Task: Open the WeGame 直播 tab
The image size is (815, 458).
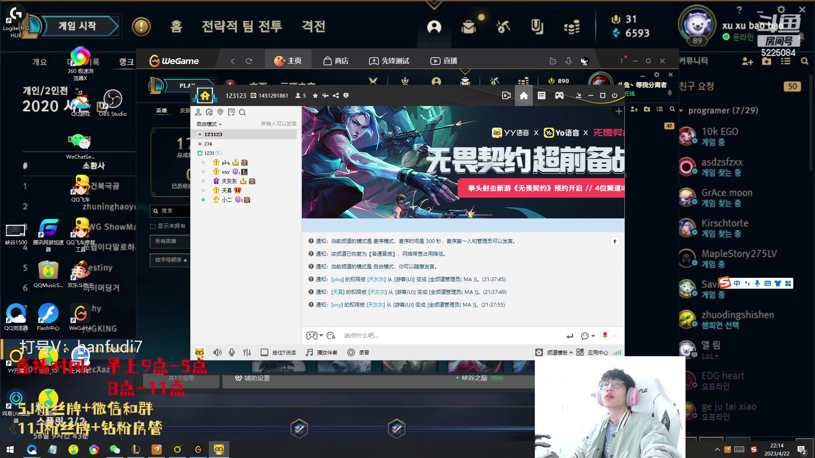Action: point(444,61)
